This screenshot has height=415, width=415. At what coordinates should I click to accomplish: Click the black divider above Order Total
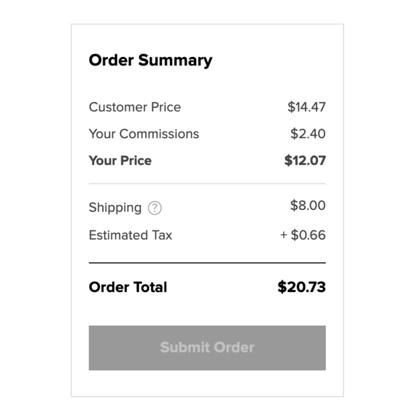coord(207,263)
